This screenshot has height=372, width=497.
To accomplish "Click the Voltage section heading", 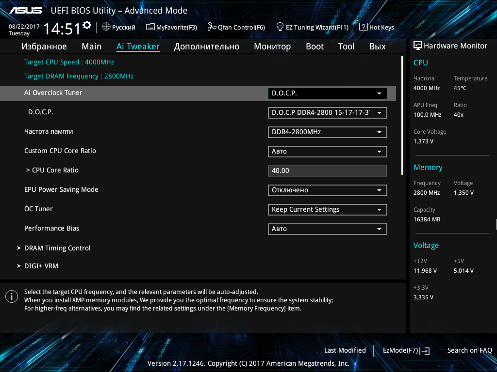I will (x=426, y=246).
